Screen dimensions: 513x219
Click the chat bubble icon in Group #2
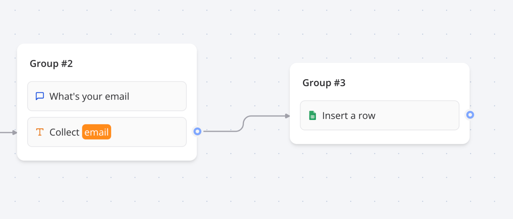[x=40, y=96]
